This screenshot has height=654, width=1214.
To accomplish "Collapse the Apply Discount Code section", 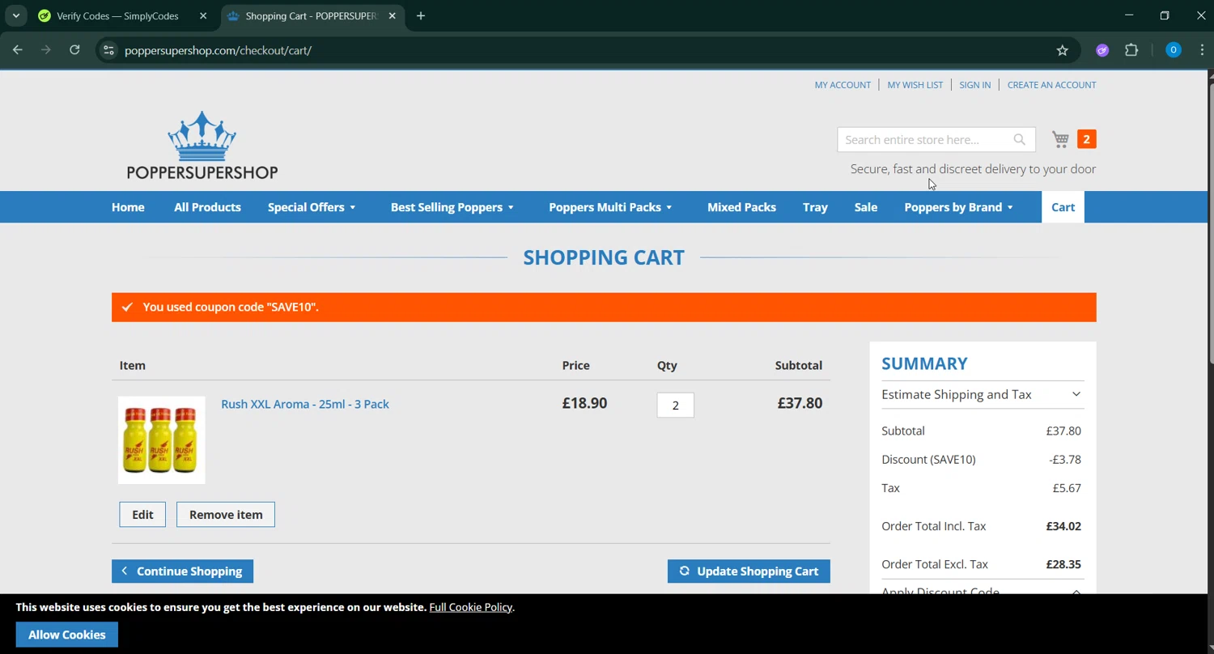I will click(982, 592).
